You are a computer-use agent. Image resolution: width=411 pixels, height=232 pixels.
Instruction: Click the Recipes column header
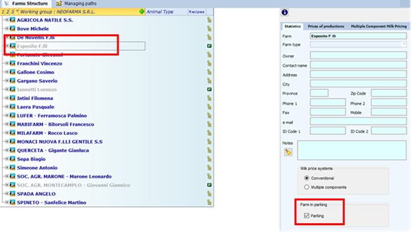coord(196,12)
